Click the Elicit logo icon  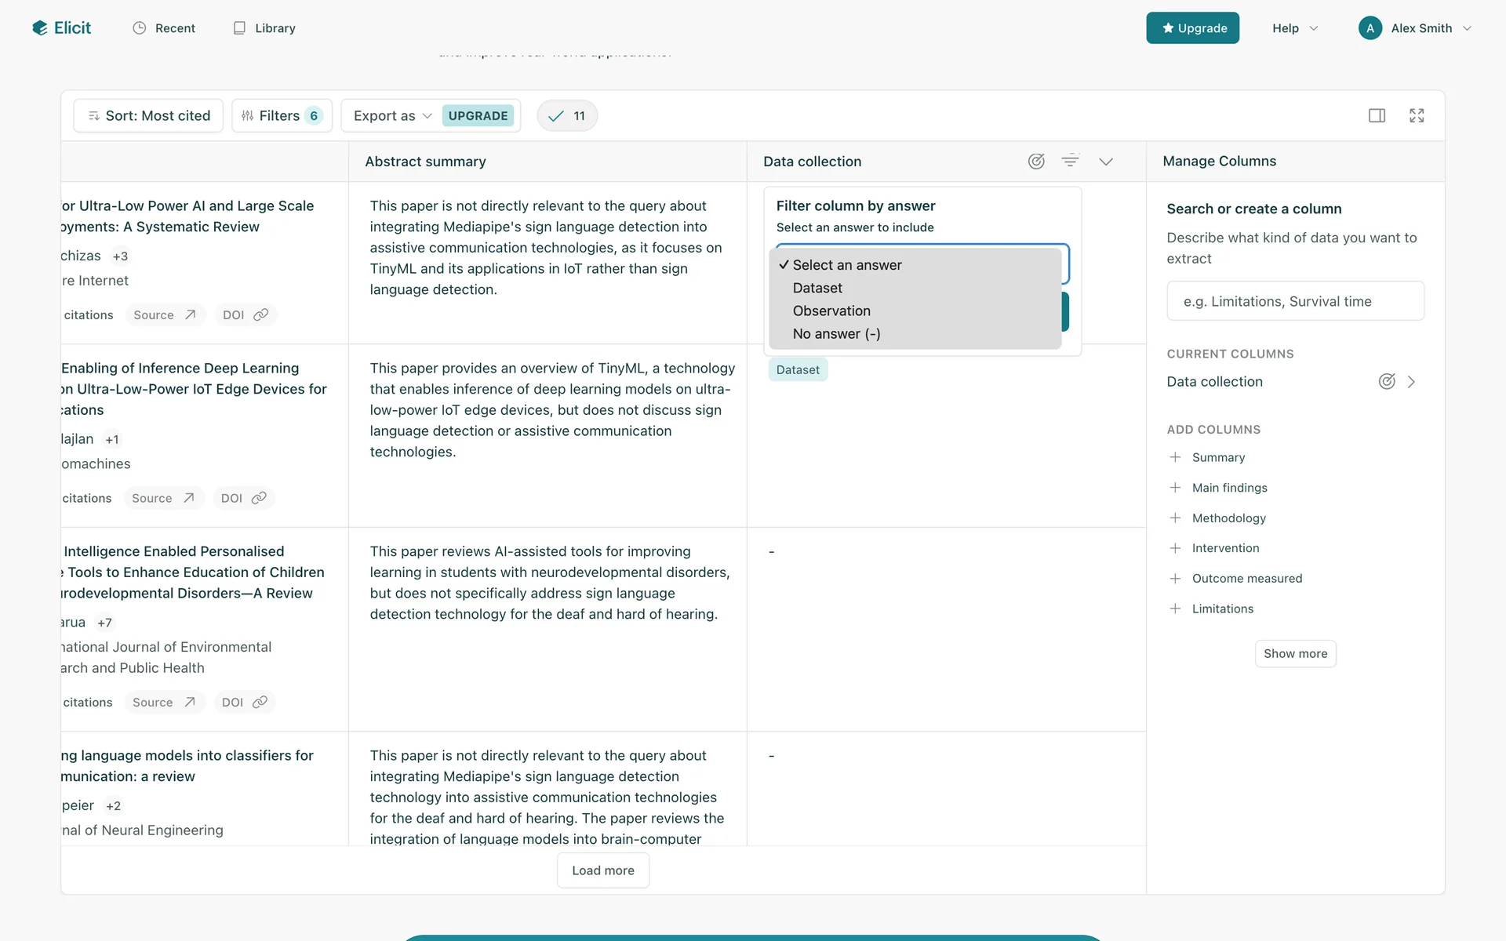pyautogui.click(x=40, y=28)
